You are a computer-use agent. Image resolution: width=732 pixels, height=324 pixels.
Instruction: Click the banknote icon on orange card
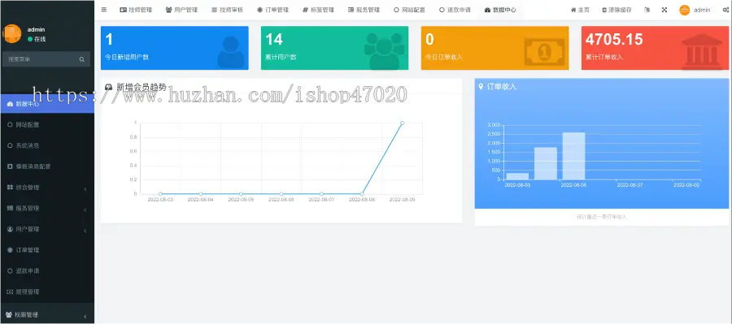(x=544, y=52)
